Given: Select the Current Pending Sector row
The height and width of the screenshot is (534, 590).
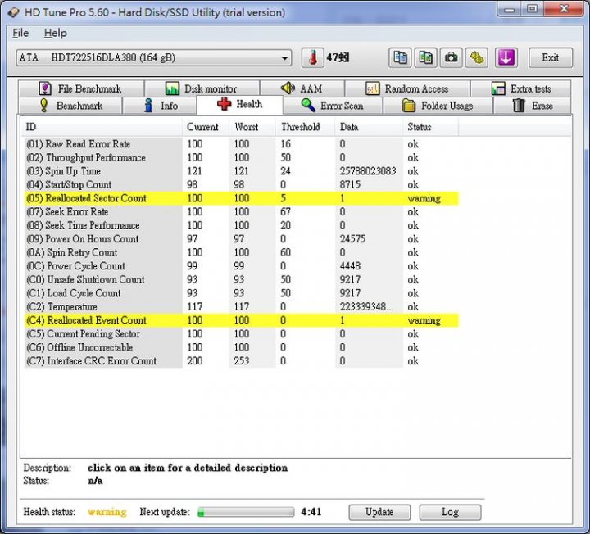Looking at the screenshot, I should click(242, 334).
